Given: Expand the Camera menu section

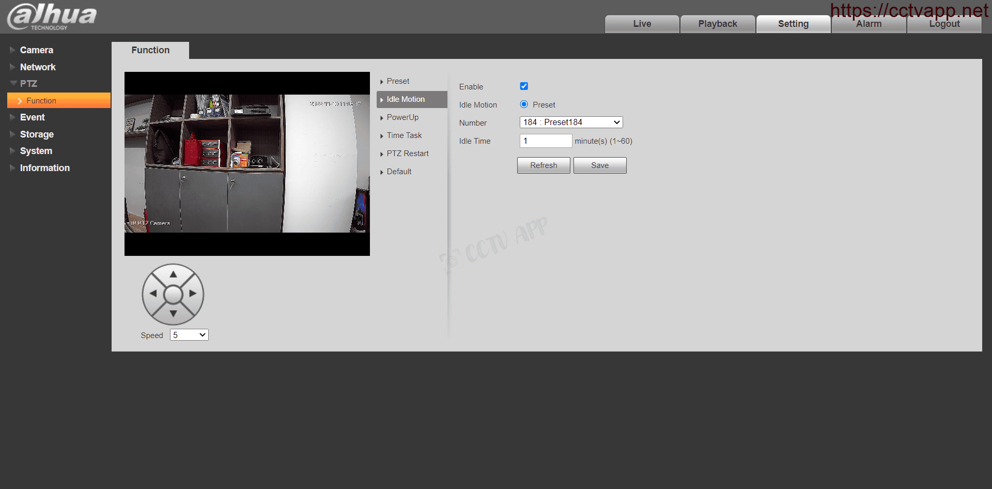Looking at the screenshot, I should click(36, 50).
